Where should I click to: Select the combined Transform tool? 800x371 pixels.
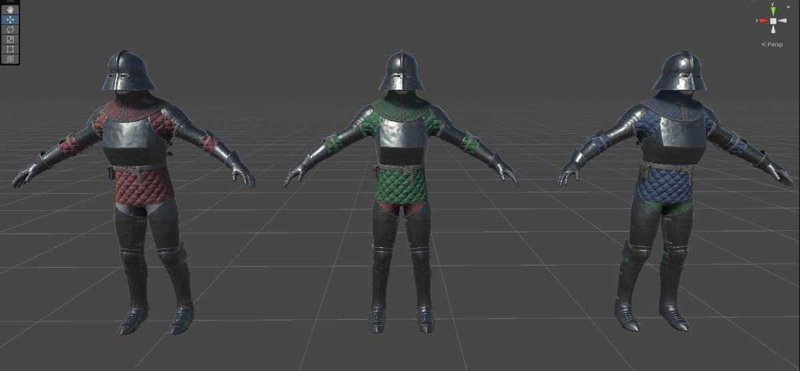[10, 59]
